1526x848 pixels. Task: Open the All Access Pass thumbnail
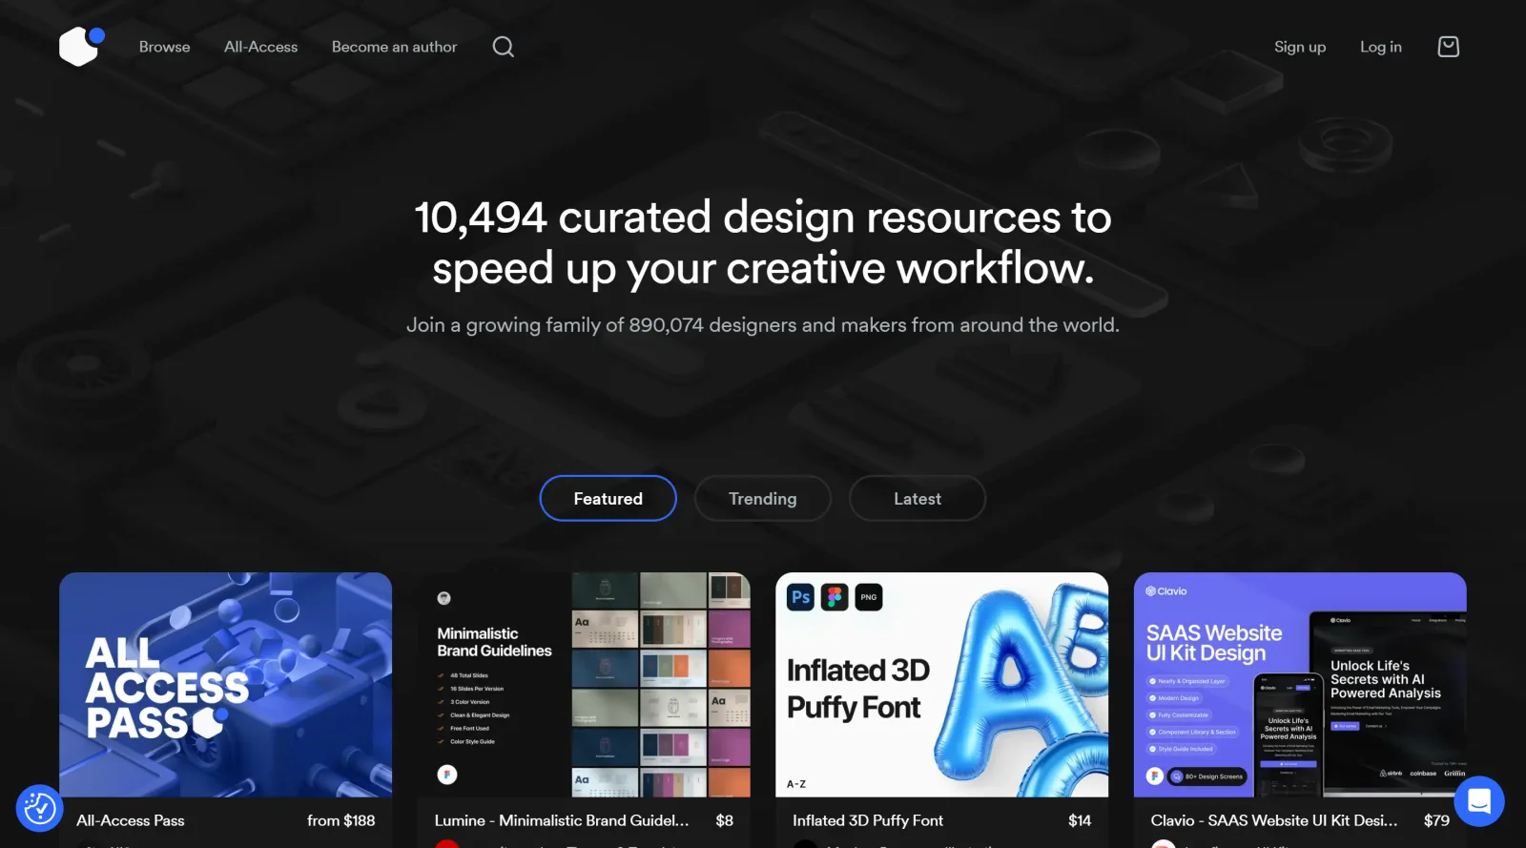225,684
